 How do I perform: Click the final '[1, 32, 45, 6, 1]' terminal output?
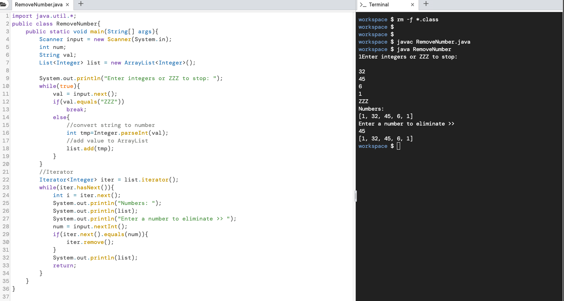[386, 139]
